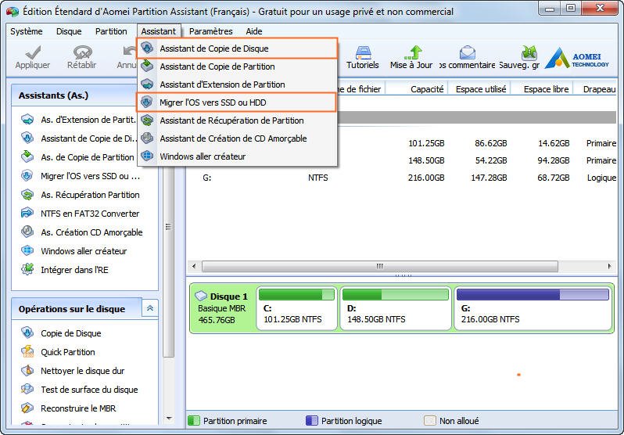Viewport: 624px width, 435px height.
Task: Click Assistant de Copie de Di... sidebar icon
Action: [27, 138]
